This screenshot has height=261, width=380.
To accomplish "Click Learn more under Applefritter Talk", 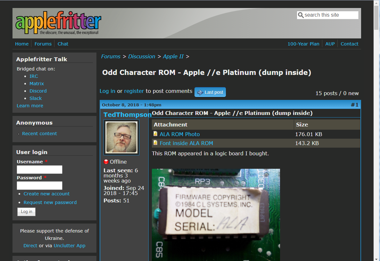I will pyautogui.click(x=30, y=106).
